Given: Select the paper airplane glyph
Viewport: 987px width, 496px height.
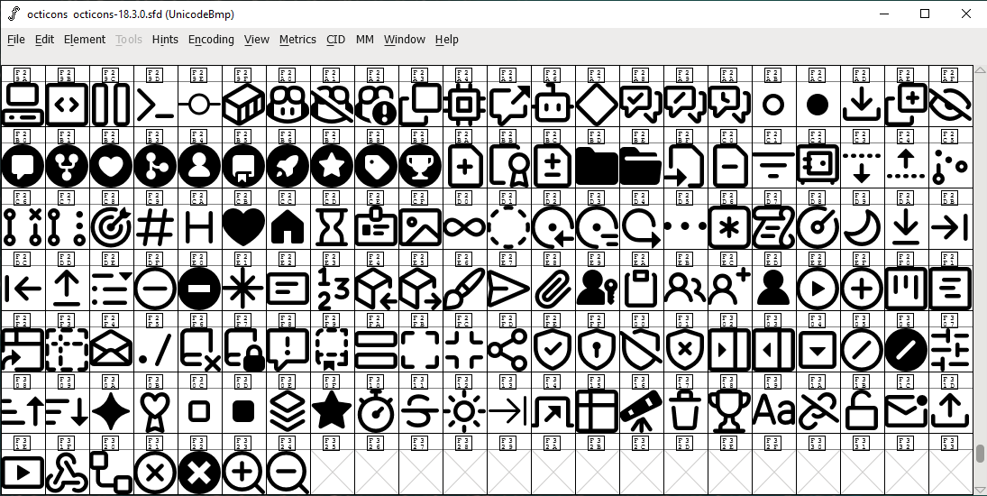Looking at the screenshot, I should pos(508,289).
